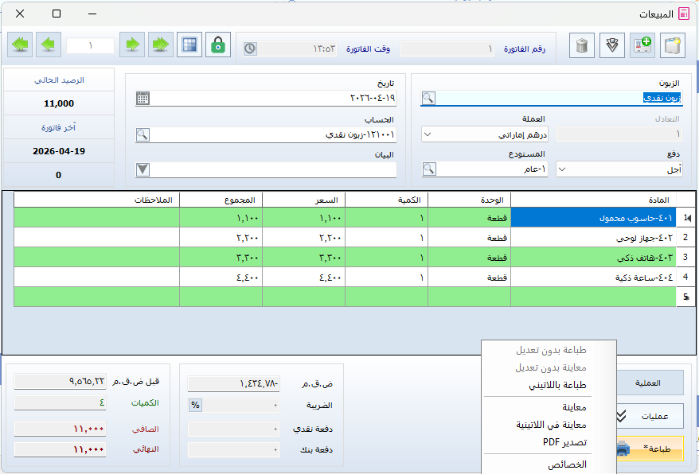Open the grid table view icon
This screenshot has height=474, width=699.
(x=189, y=45)
